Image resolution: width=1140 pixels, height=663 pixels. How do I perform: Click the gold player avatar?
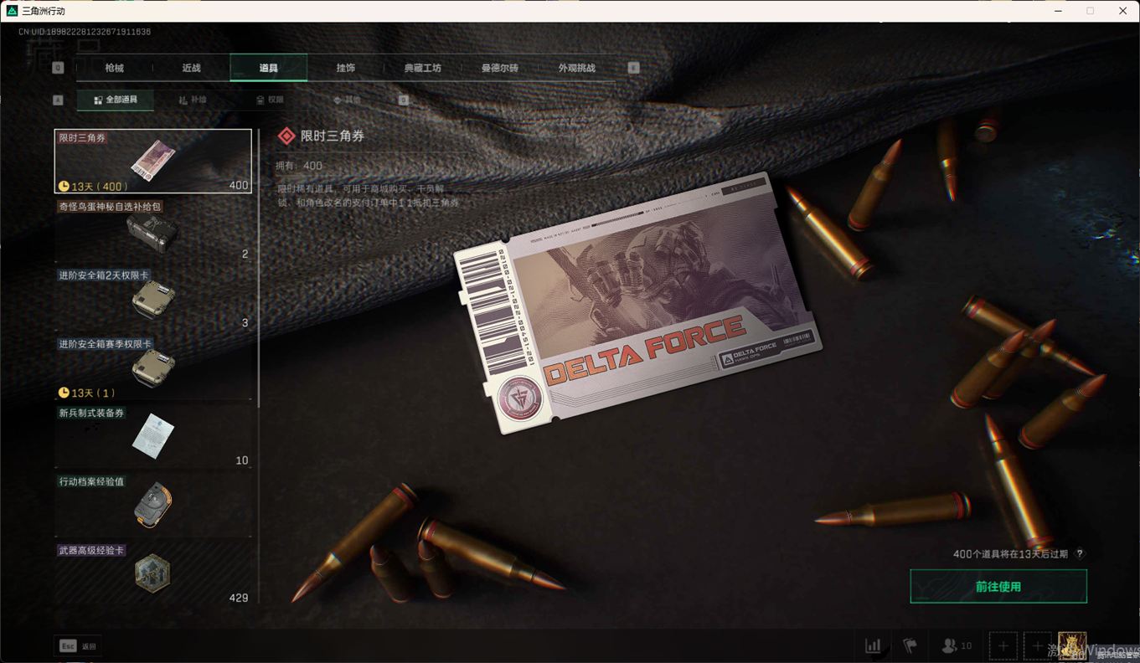click(x=1071, y=645)
